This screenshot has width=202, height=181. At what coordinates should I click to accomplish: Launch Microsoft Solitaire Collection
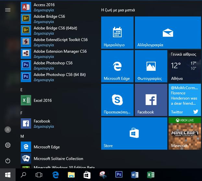pos(58,158)
